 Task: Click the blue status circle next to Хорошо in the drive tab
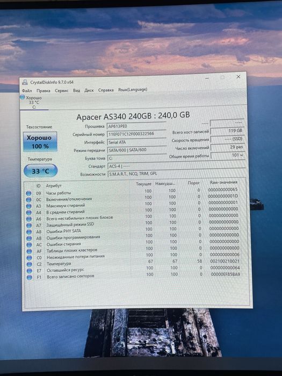(23, 97)
